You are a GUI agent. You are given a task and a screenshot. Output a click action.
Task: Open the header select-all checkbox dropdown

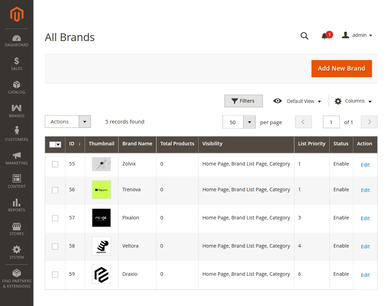58,145
